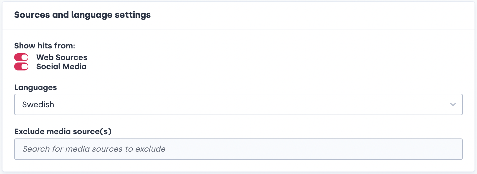Click the white knob of Social Media toggle

(25, 66)
